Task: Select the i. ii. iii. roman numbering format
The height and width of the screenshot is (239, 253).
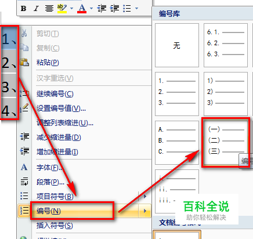Action: tap(177, 191)
